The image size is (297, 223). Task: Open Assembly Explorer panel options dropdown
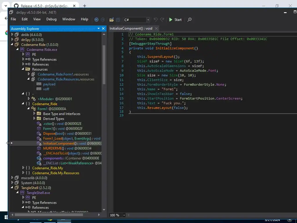99,28
